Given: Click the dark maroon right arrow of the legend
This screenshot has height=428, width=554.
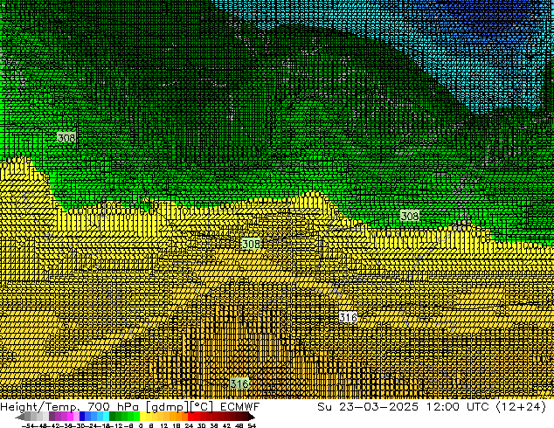Looking at the screenshot, I should [252, 417].
